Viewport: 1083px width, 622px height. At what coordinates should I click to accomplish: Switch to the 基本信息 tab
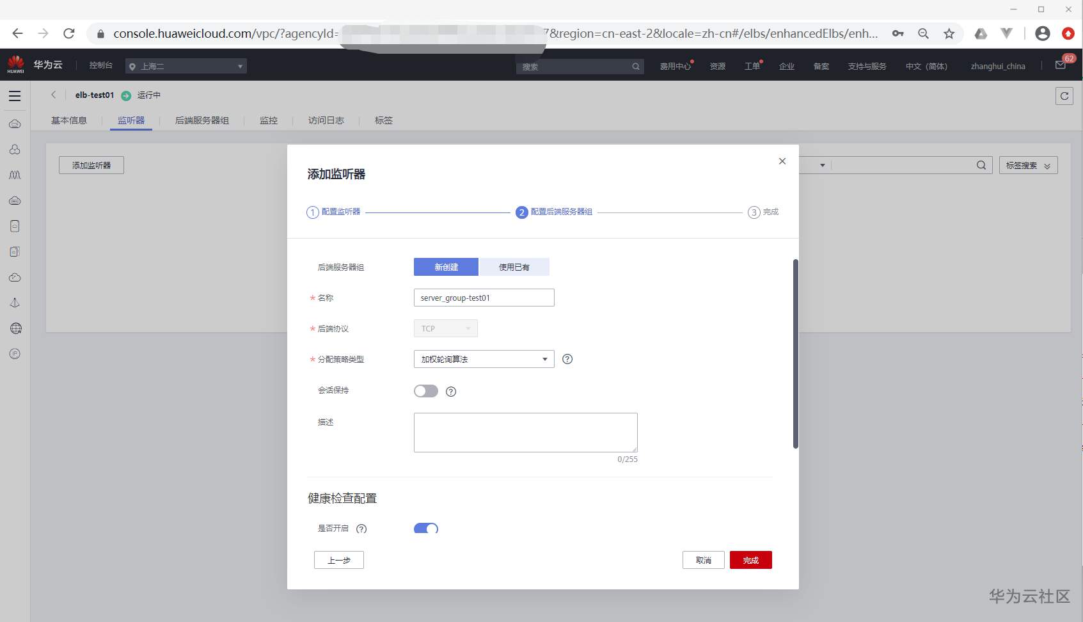(x=69, y=120)
